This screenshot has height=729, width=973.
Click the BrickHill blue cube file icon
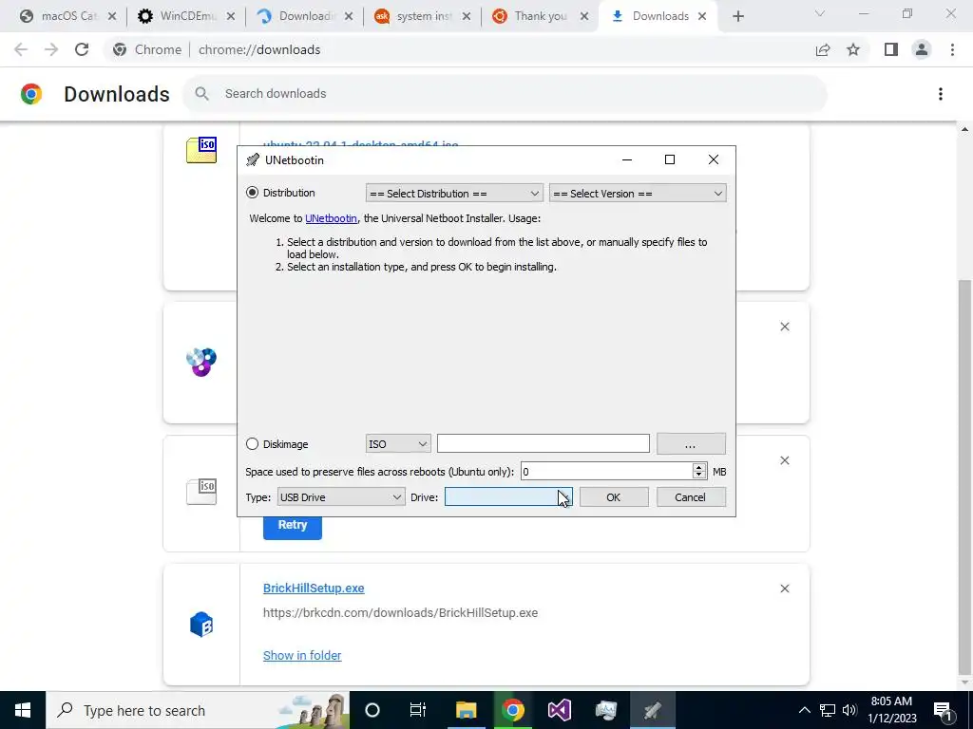[201, 625]
